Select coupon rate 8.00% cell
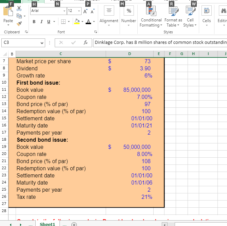 coord(129,154)
